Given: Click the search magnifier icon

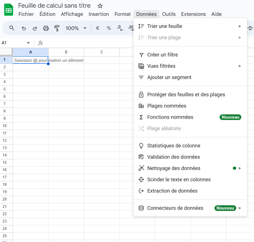Looking at the screenshot, I should pos(12,28).
